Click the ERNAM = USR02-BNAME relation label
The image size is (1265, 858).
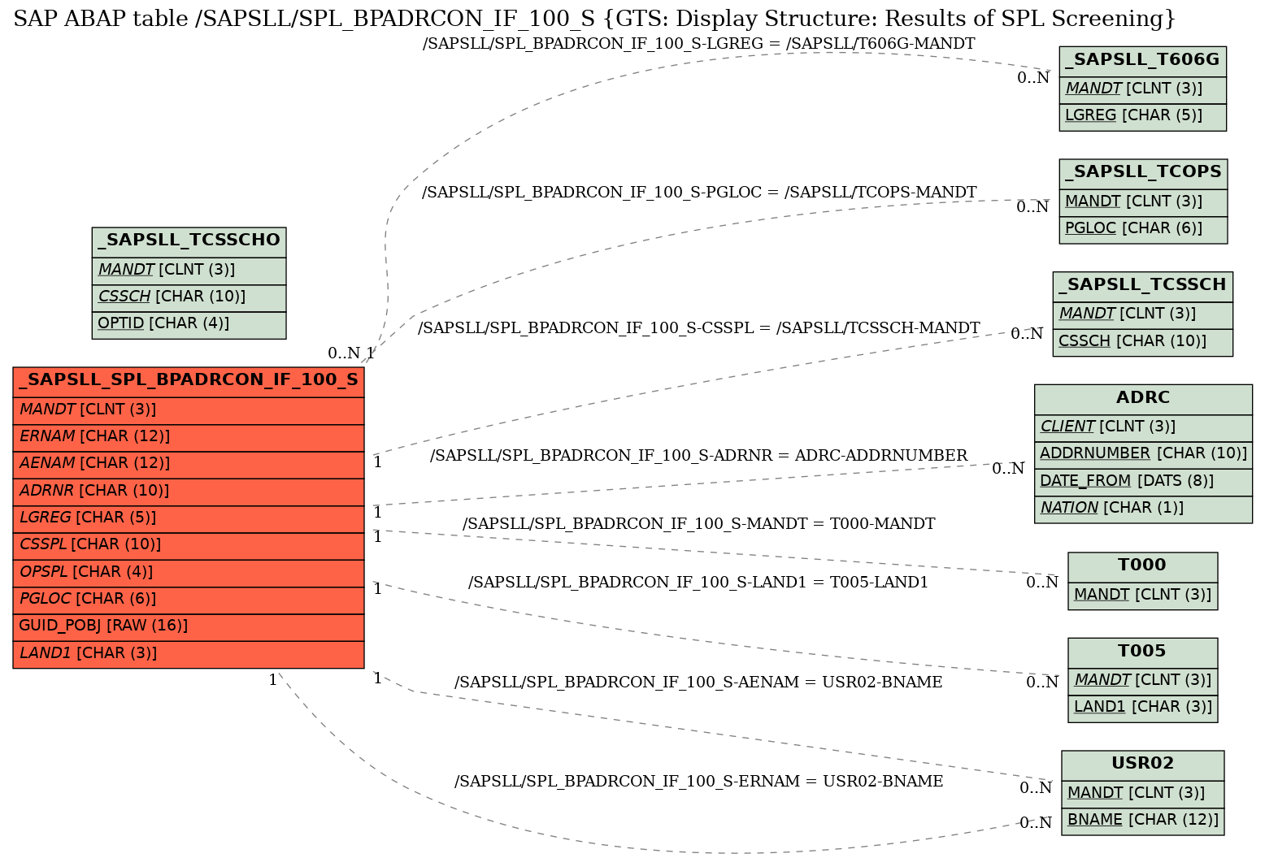point(698,782)
